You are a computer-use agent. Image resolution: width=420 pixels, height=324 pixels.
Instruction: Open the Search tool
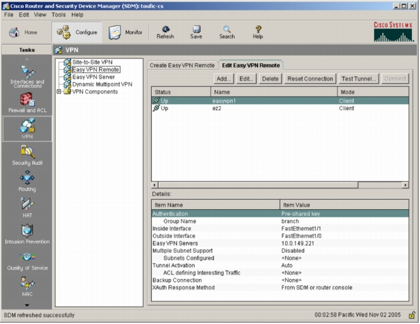(x=227, y=32)
